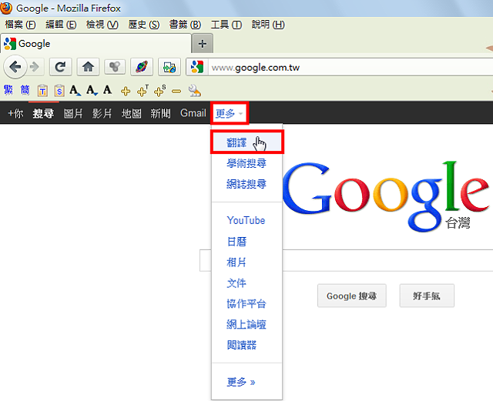Open the 歷史 (S) menu
The width and height of the screenshot is (493, 401).
144,25
